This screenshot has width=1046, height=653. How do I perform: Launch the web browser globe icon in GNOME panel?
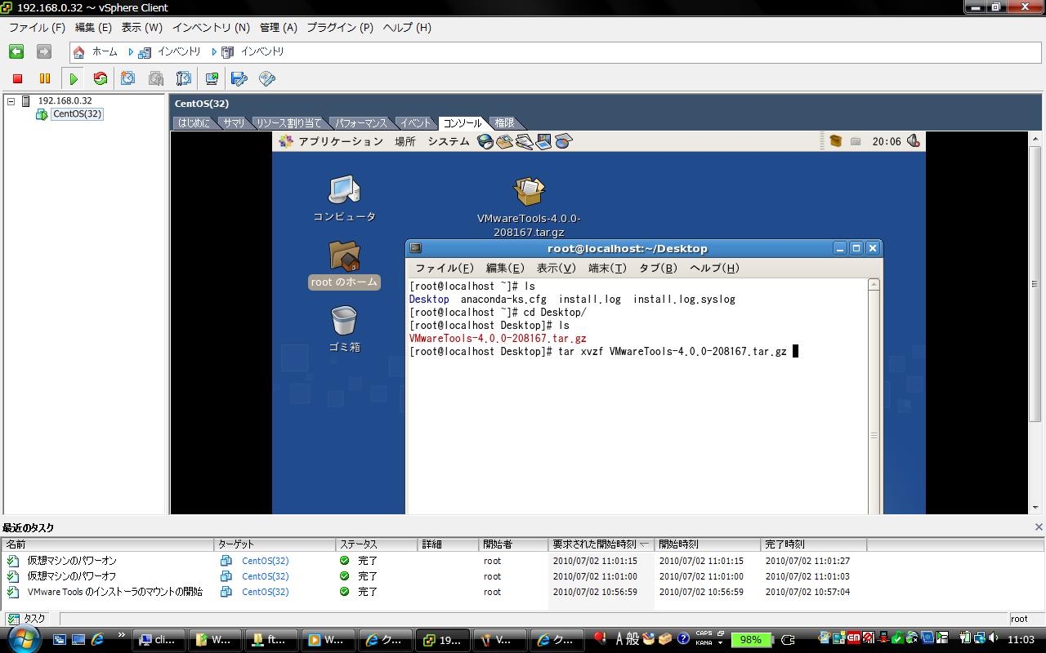tap(485, 141)
